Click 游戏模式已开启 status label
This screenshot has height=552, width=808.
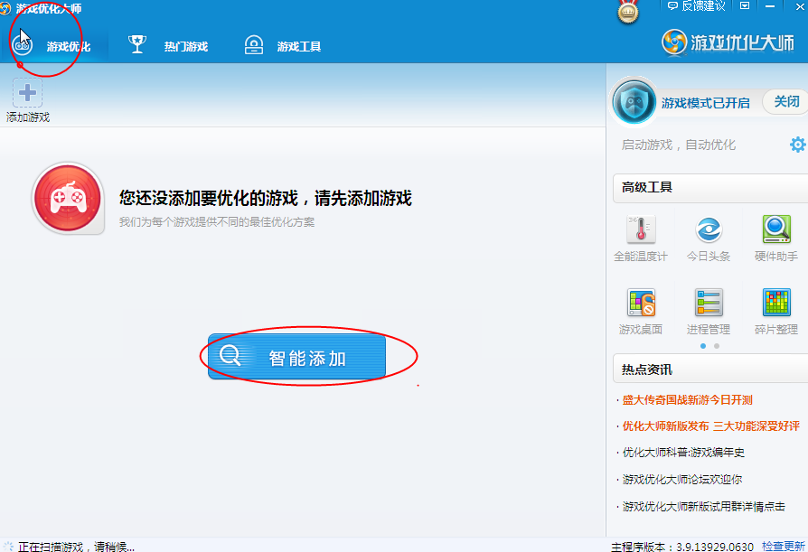coord(706,103)
